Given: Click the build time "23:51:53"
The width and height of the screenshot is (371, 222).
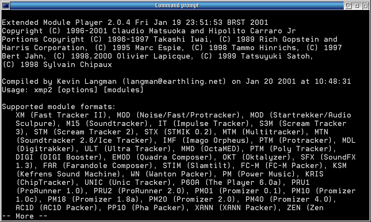Looking at the screenshot, I should tap(204, 23).
